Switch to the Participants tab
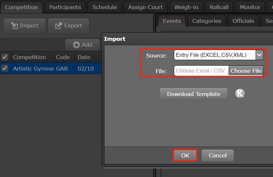Screen dimensions: 273x177 [x=65, y=7]
